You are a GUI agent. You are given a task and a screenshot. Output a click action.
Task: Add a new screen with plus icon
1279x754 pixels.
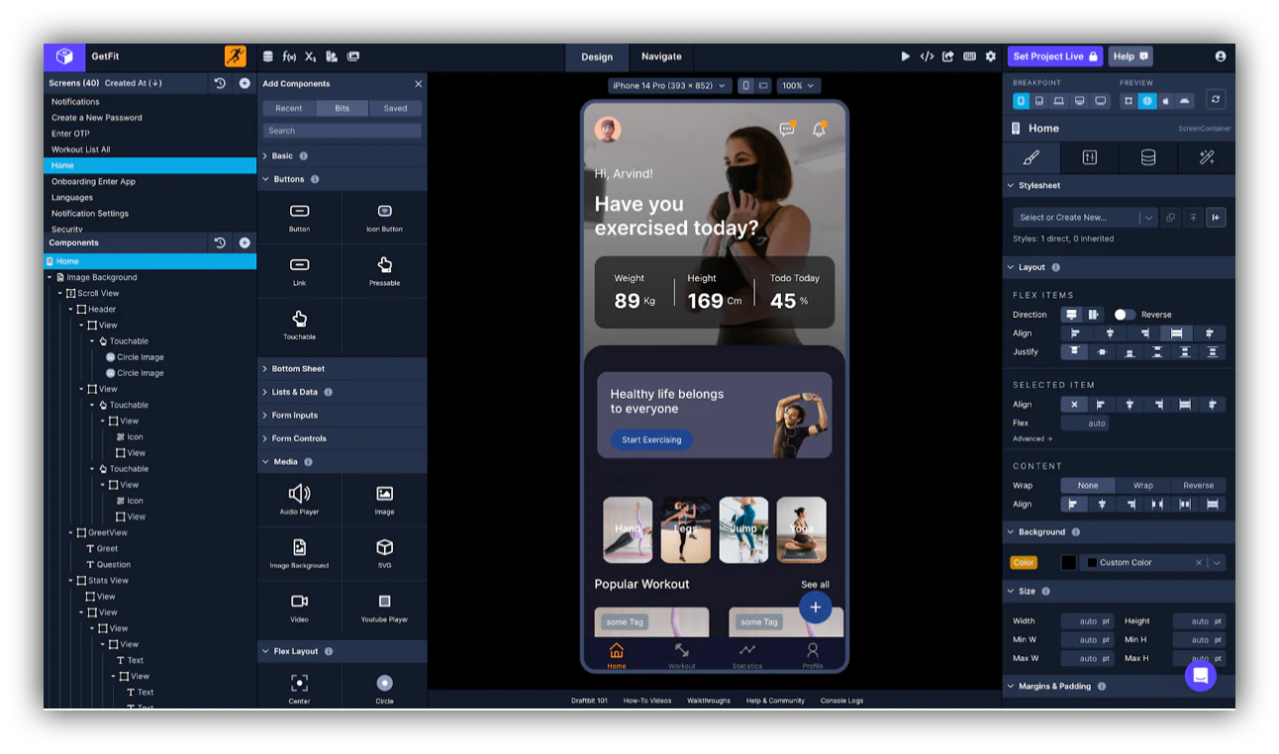[x=245, y=83]
